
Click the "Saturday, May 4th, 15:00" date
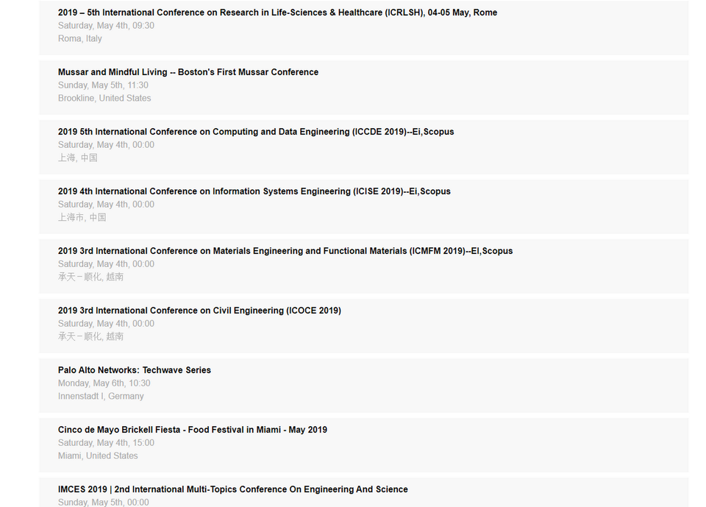(106, 443)
